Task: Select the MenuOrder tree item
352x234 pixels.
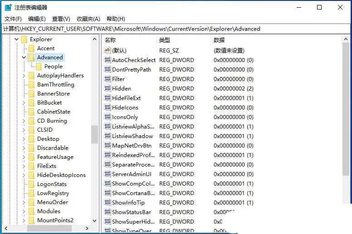Action: [x=53, y=202]
